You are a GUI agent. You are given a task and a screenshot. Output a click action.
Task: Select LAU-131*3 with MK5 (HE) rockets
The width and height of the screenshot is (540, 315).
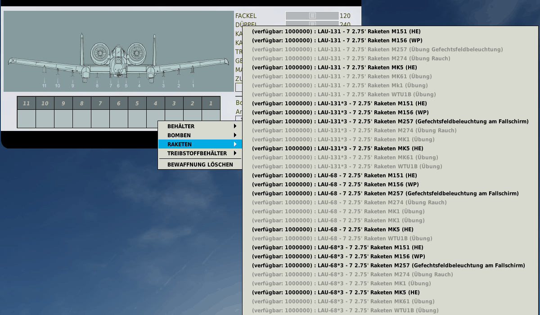coord(337,148)
